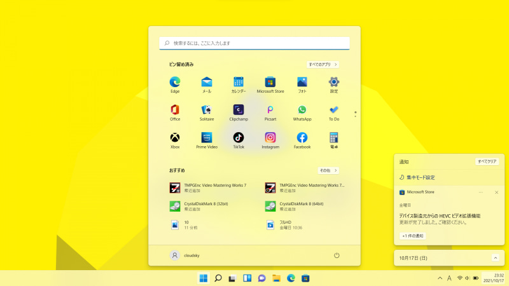This screenshot has height=286, width=509.
Task: Open the Picsart app
Action: click(270, 113)
